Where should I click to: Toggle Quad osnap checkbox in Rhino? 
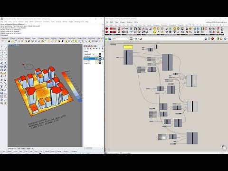coord(44,152)
